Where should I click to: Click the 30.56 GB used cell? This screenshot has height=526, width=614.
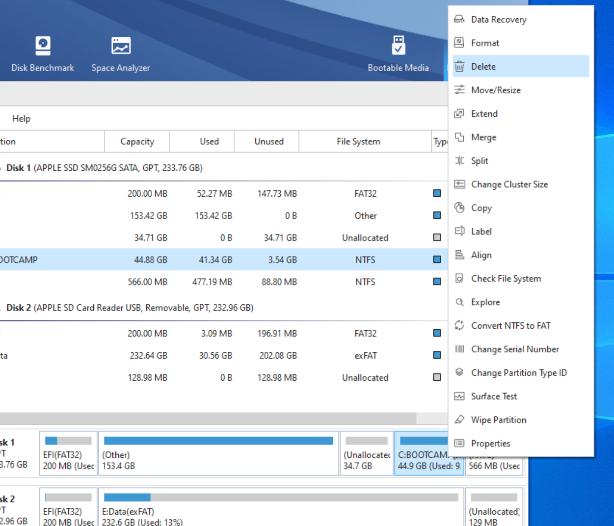coord(215,355)
